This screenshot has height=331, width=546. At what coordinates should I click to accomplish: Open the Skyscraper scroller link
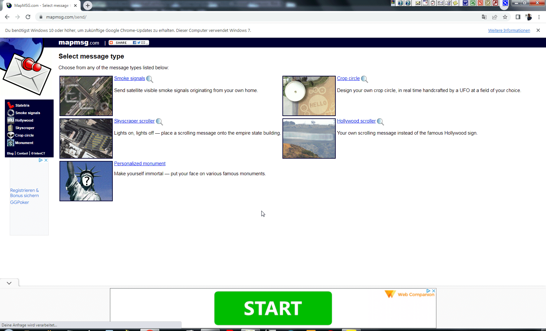(134, 121)
